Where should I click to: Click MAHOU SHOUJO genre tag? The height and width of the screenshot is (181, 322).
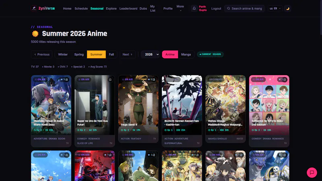pyautogui.click(x=217, y=139)
